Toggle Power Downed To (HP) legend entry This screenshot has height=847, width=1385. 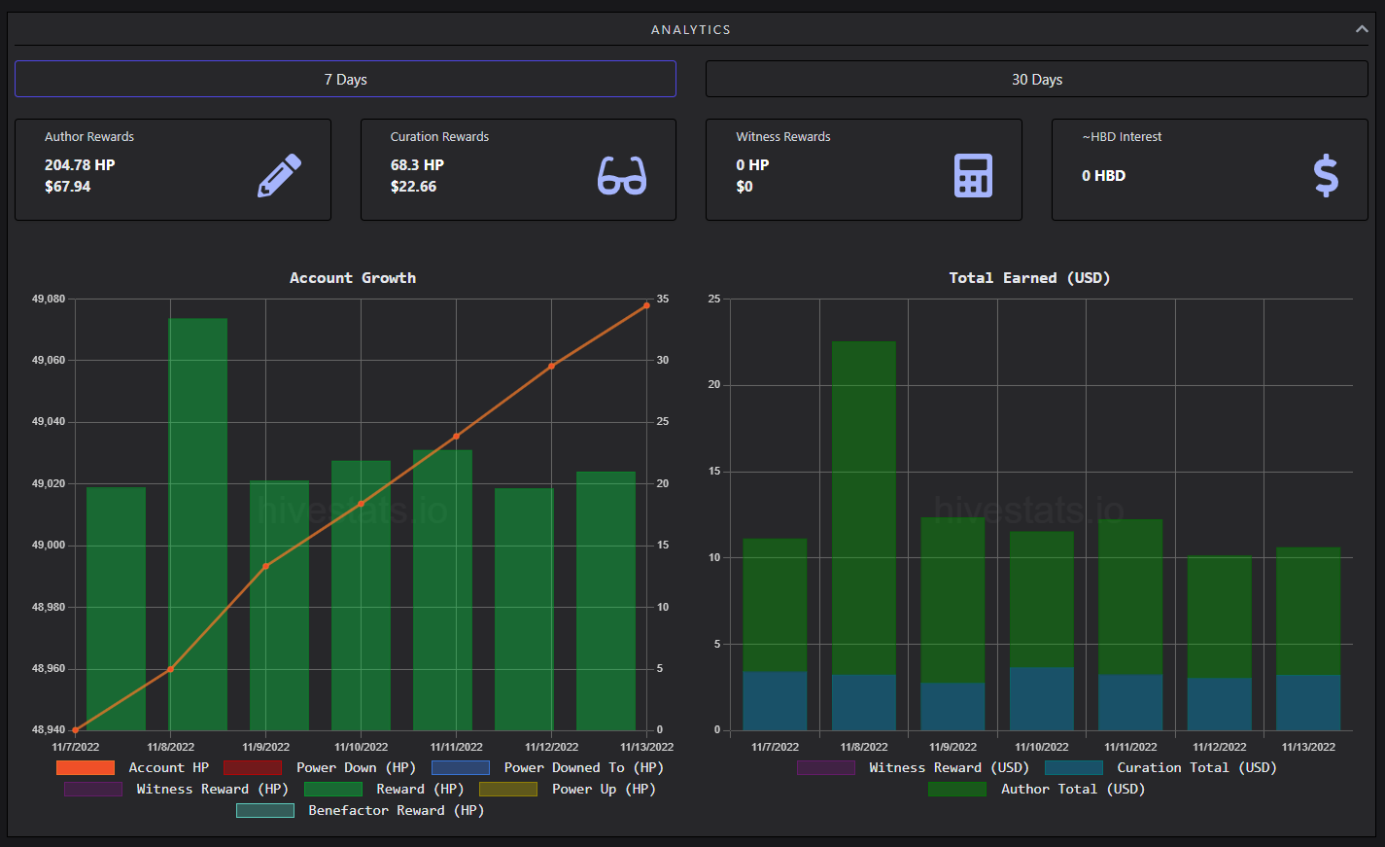548,767
